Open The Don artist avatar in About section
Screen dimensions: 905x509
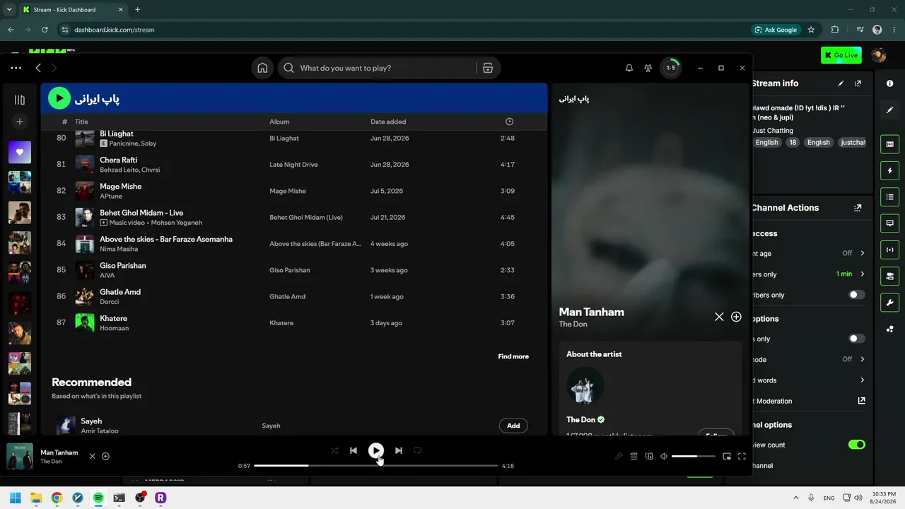(x=585, y=385)
